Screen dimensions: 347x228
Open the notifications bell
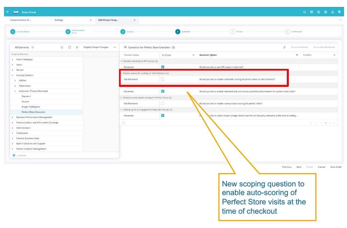point(332,12)
